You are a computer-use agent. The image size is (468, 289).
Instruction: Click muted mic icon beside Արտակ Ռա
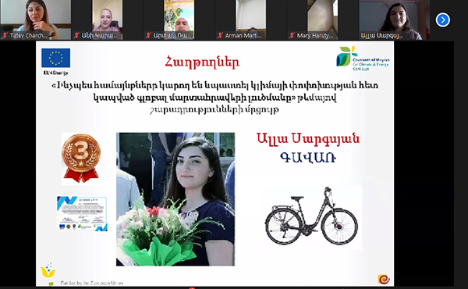(148, 36)
